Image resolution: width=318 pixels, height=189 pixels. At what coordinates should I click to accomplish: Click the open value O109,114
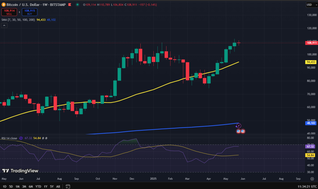point(89,5)
